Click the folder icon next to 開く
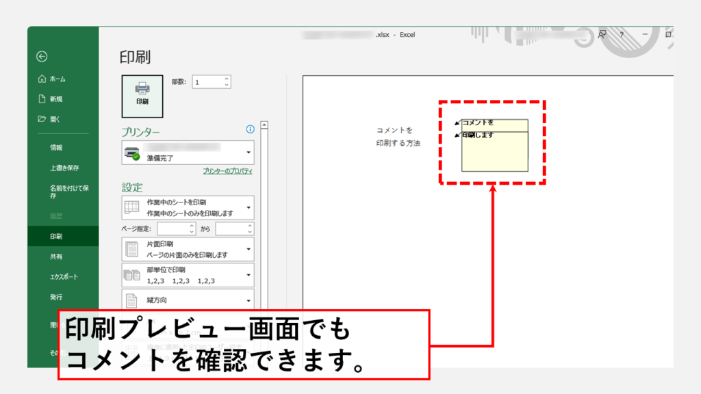This screenshot has width=701, height=394. [42, 119]
